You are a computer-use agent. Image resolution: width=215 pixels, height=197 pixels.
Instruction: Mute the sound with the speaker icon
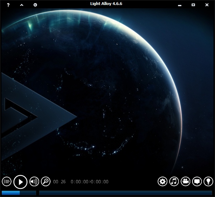point(34,182)
